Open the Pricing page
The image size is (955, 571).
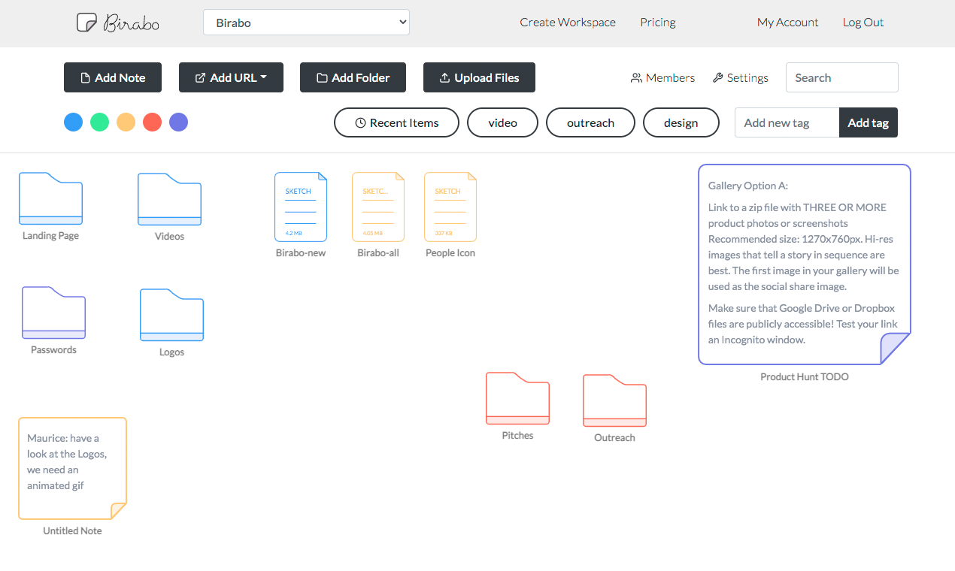[658, 23]
